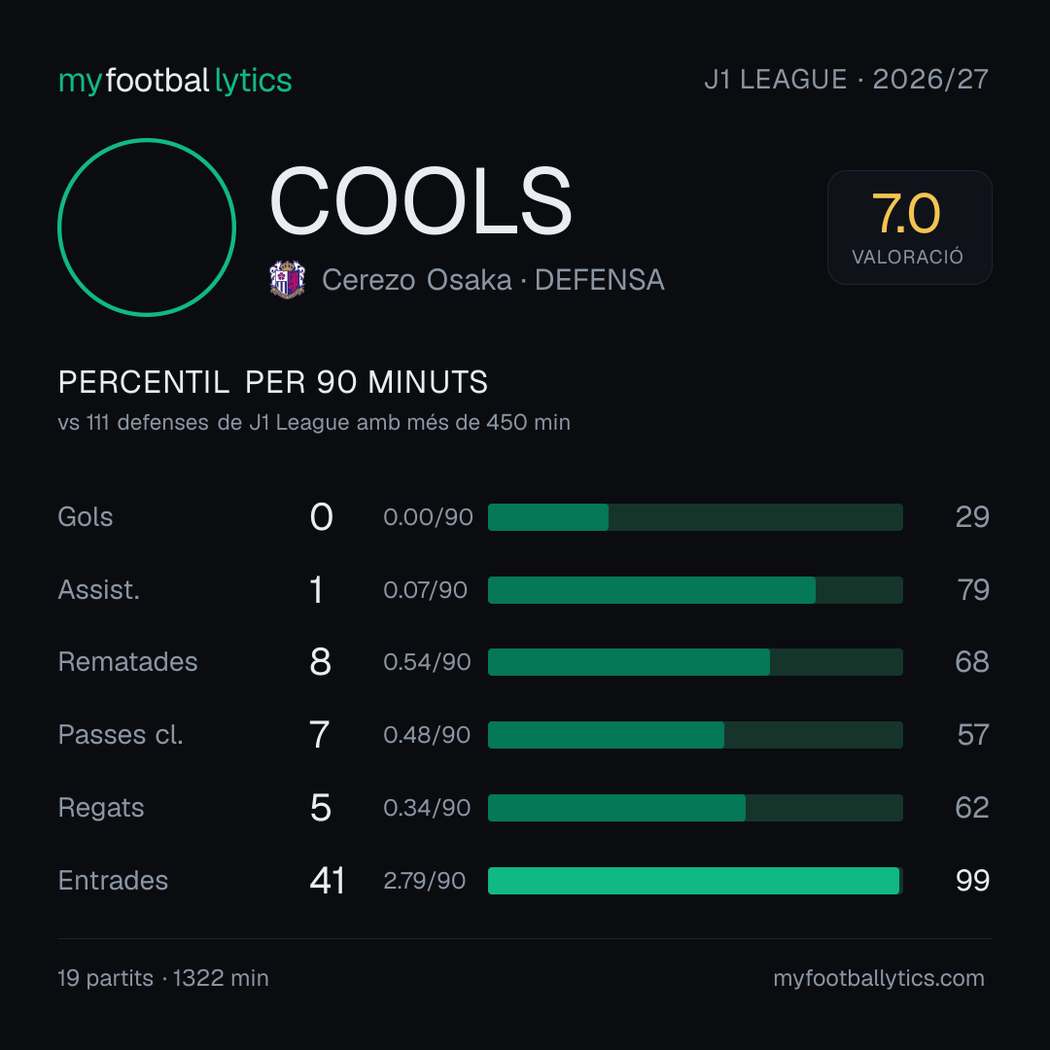Click the 99 percentile number for Entrades

point(972,881)
